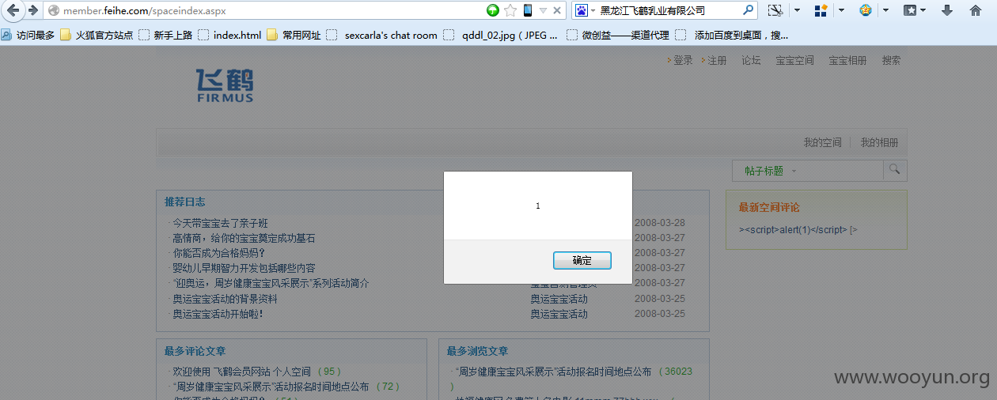Open sexcarla's chat room bookmark

pos(382,35)
